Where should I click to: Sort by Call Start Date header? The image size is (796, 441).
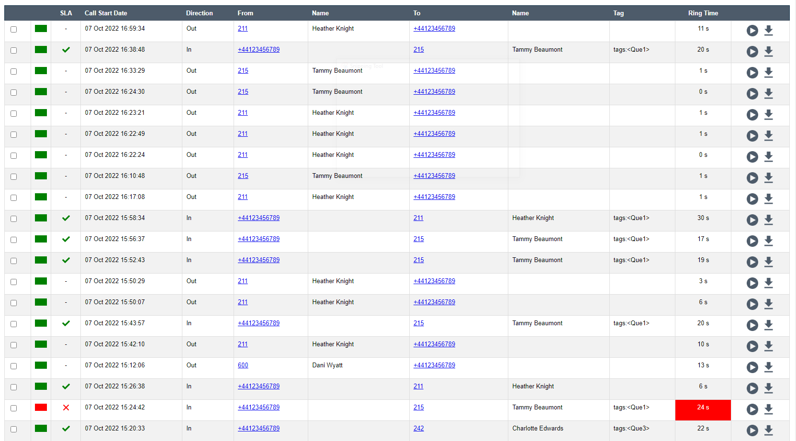point(106,13)
